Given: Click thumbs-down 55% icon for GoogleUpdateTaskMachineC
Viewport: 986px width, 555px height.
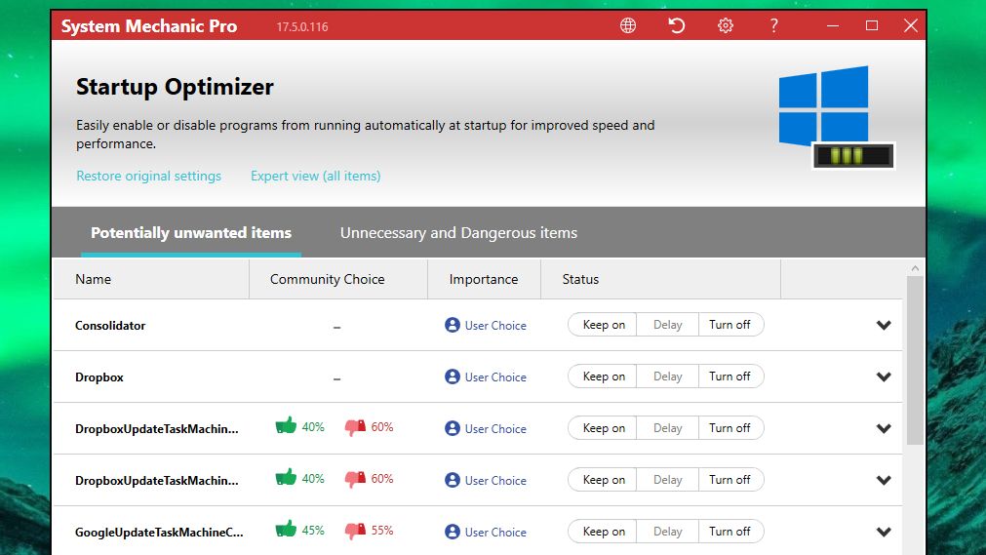Looking at the screenshot, I should (355, 531).
